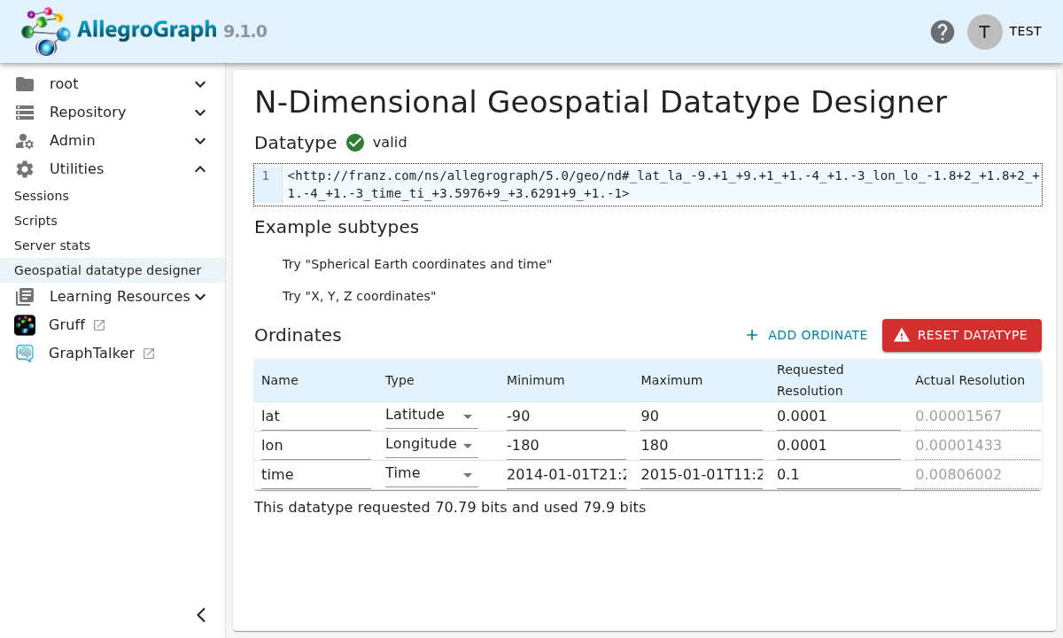
Task: Click the AllegroGraph logo
Action: 120,31
